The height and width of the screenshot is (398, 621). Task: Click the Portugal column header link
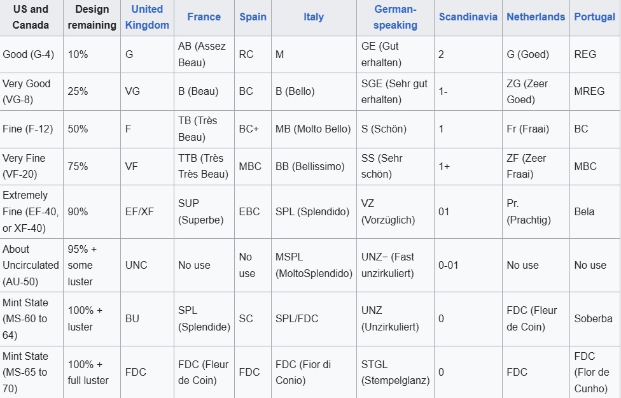pyautogui.click(x=594, y=17)
